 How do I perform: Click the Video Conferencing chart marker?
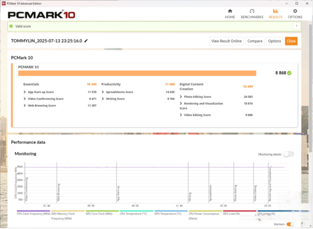(x=26, y=189)
